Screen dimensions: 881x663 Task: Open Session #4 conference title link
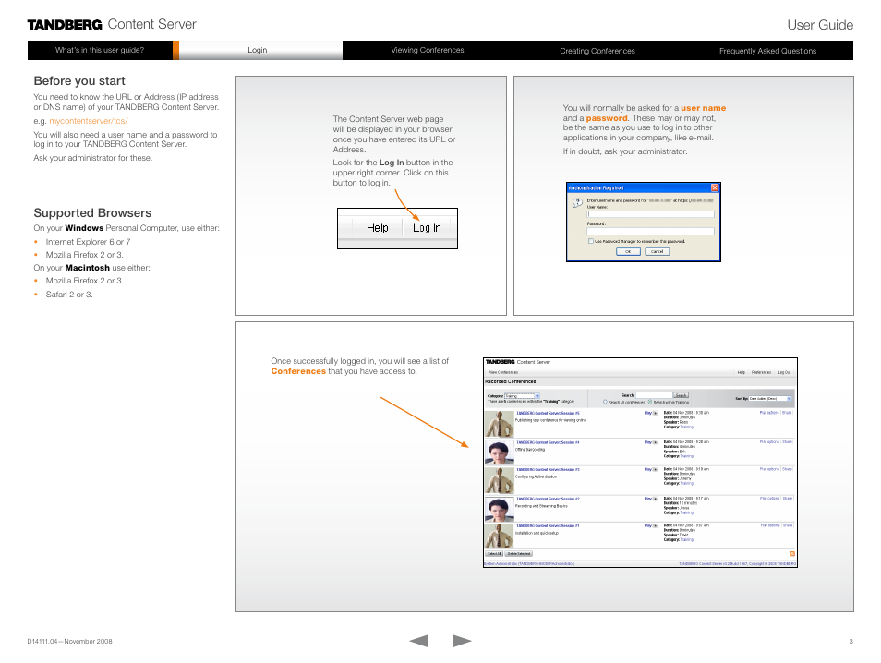click(548, 442)
